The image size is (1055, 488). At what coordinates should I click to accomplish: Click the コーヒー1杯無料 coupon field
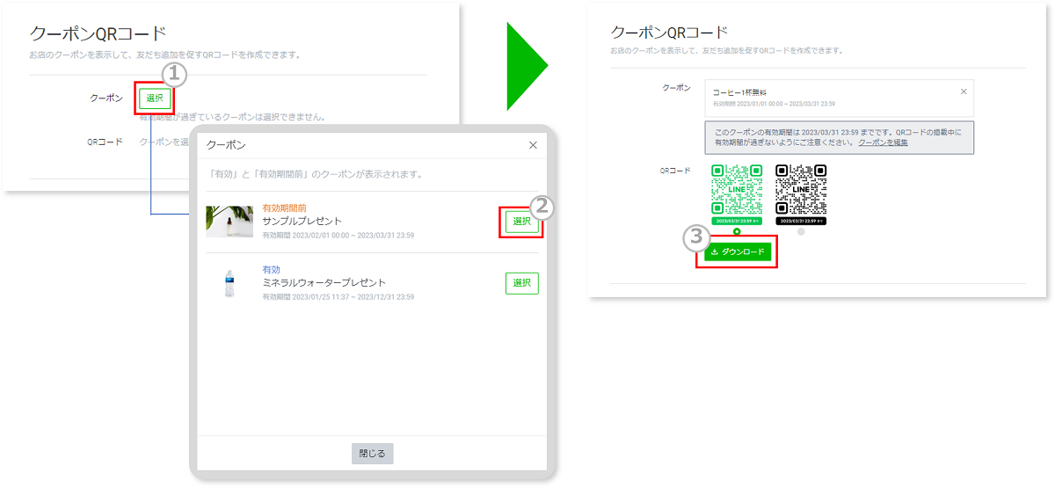[826, 97]
